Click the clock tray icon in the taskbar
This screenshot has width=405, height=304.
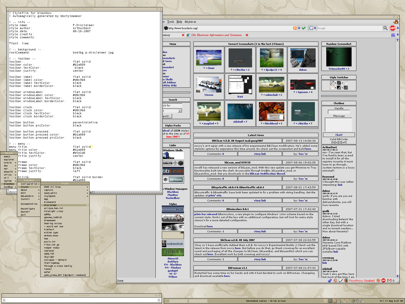[326, 301]
